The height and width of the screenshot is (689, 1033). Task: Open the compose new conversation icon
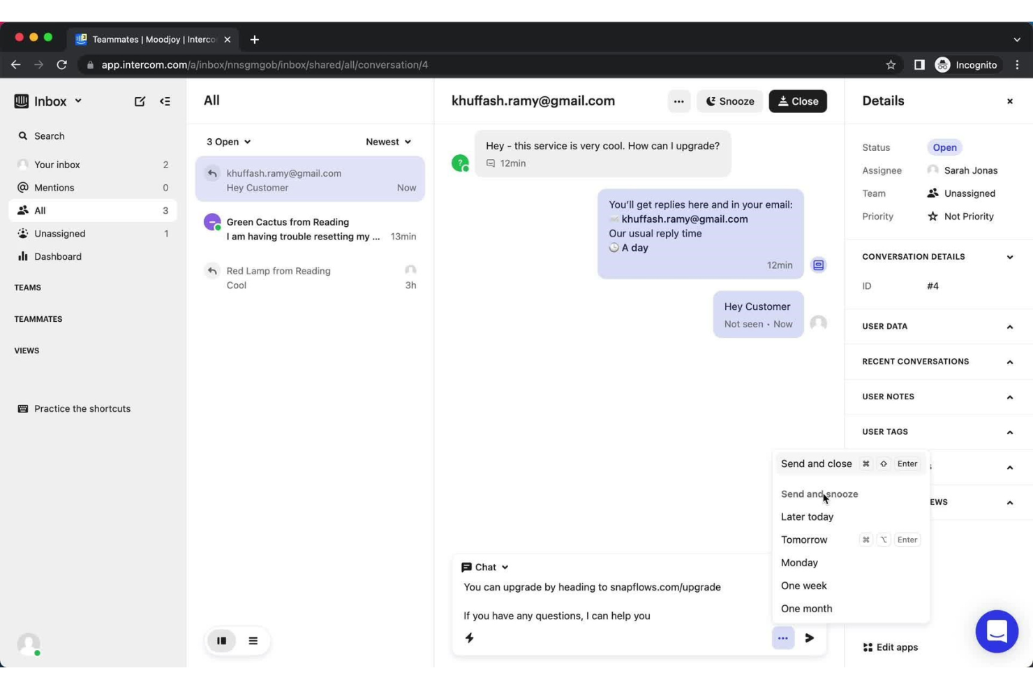click(140, 101)
